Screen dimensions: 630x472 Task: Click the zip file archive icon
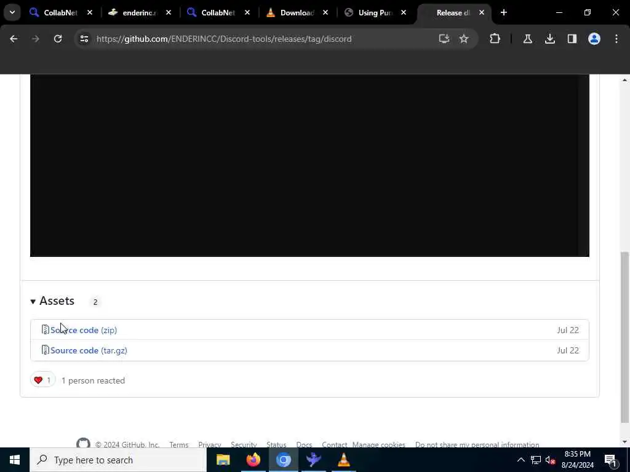pos(46,329)
